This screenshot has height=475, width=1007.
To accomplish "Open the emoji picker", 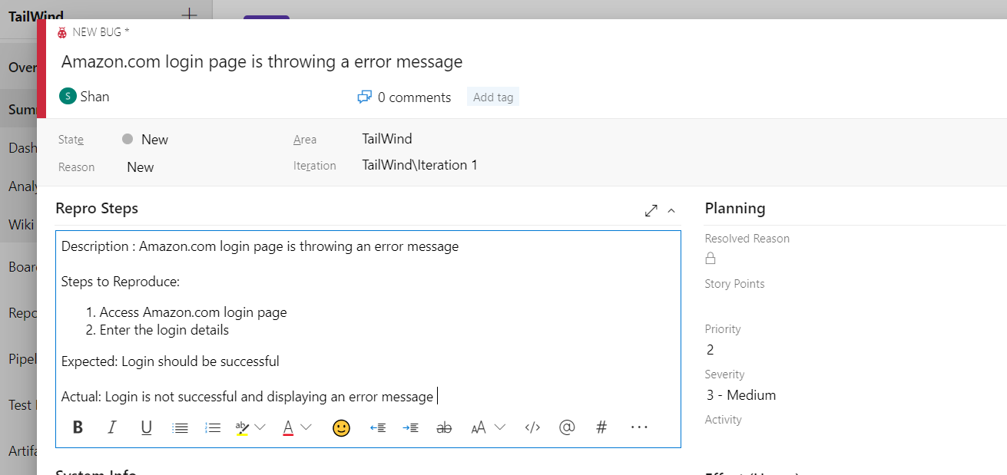I will (x=341, y=428).
